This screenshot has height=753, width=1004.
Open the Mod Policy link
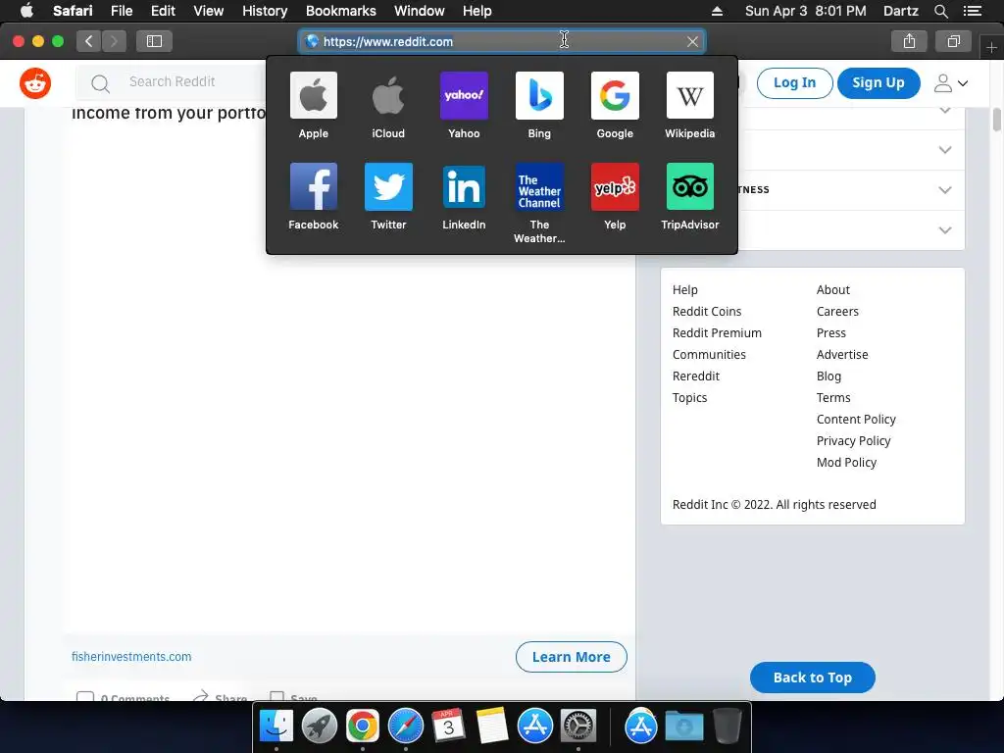point(846,463)
